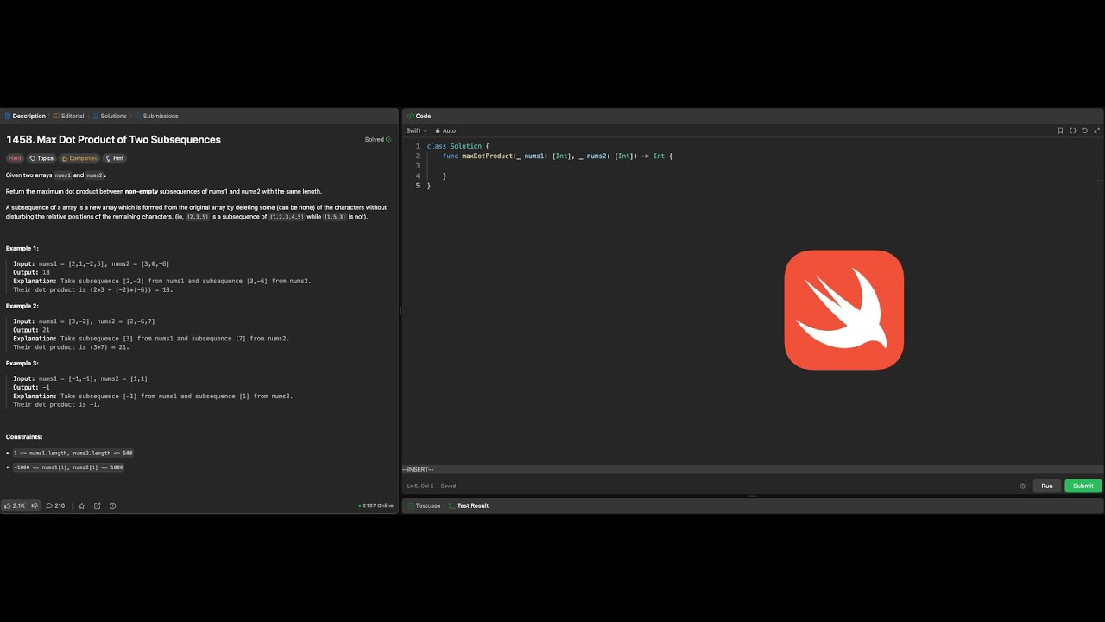Click the format code braces icon
Screen dimensions: 1105x622
point(1073,130)
